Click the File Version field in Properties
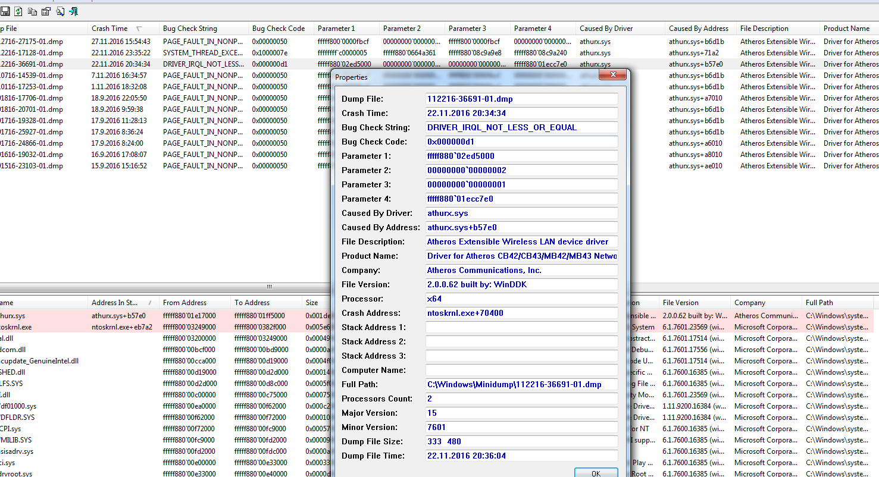This screenshot has height=477, width=879. click(521, 285)
